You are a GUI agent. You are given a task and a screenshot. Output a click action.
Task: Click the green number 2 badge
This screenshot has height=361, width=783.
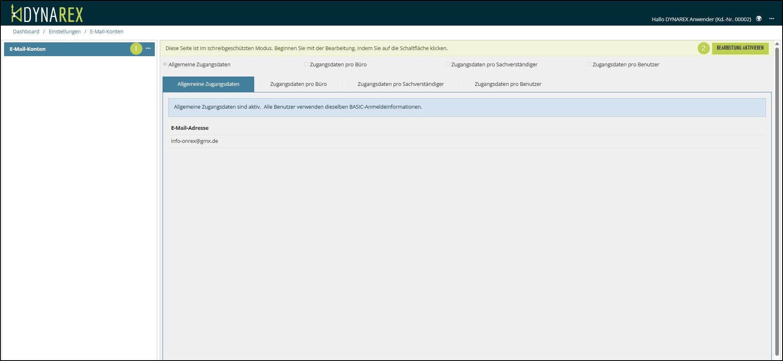[x=703, y=48]
